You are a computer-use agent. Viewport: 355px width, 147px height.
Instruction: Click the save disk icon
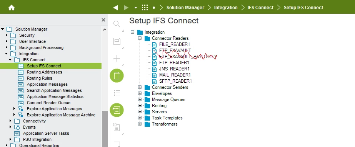[117, 41]
